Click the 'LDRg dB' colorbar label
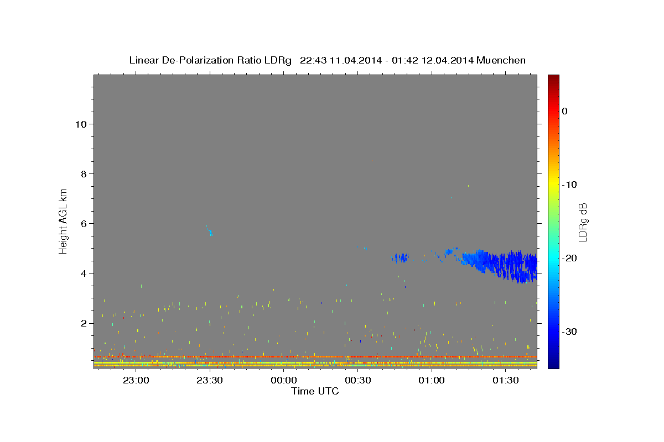This screenshot has width=664, height=442. 582,222
